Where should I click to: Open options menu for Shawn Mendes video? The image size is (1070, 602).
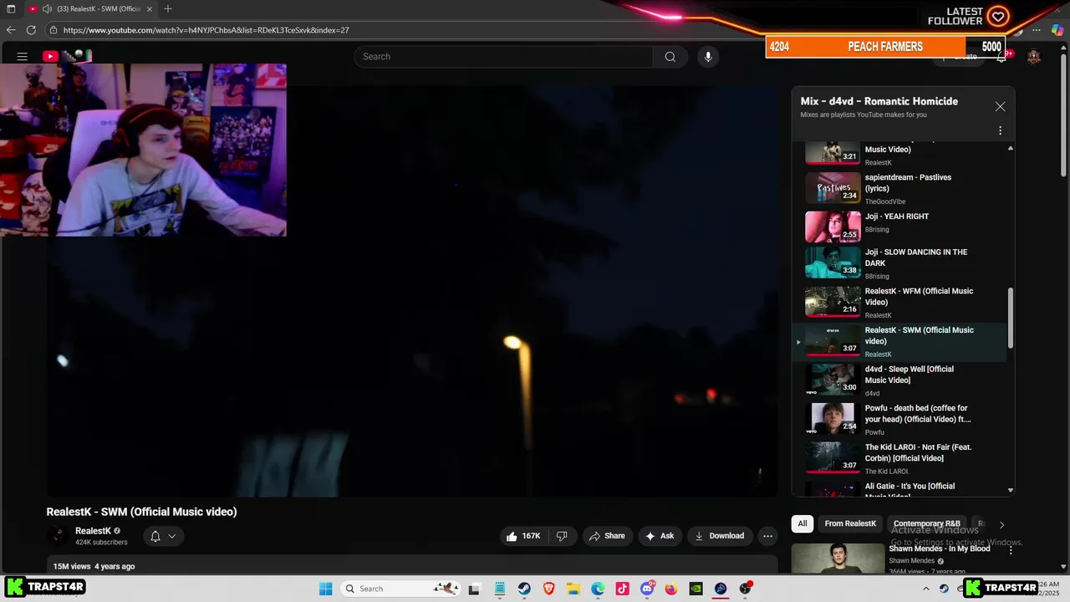click(x=1011, y=551)
